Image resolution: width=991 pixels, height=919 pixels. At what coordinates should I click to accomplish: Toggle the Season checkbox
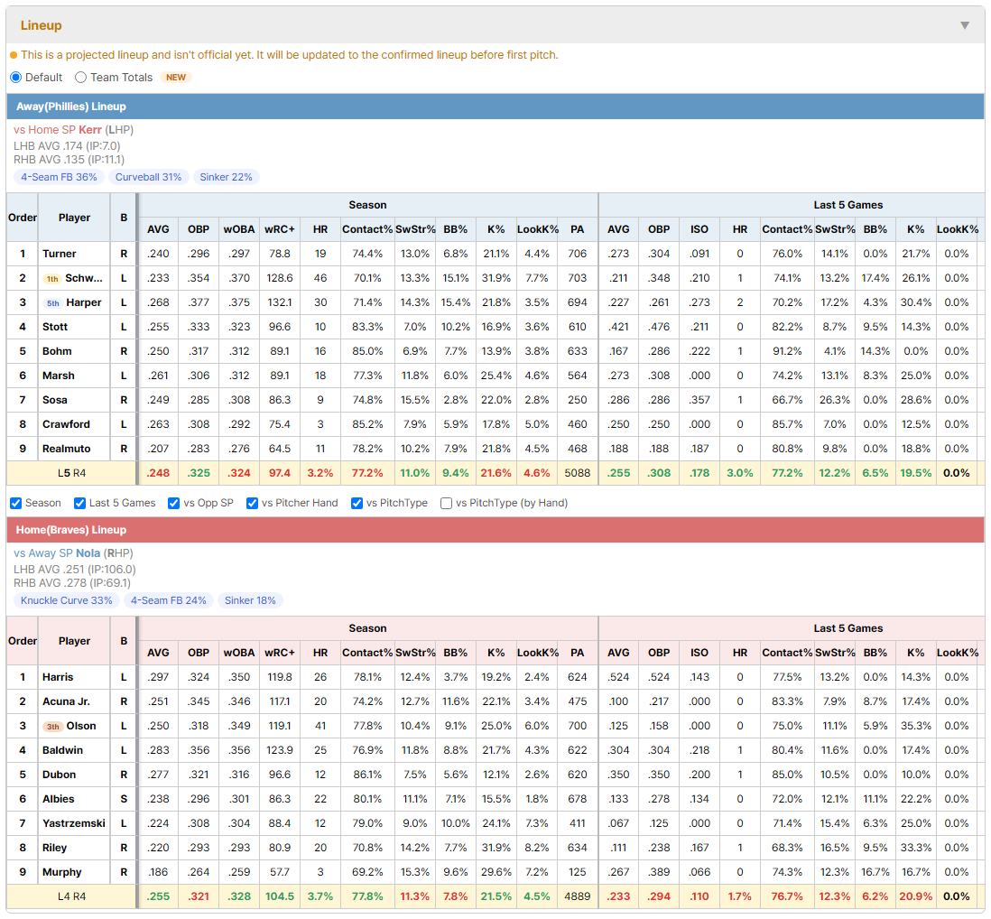pos(16,503)
